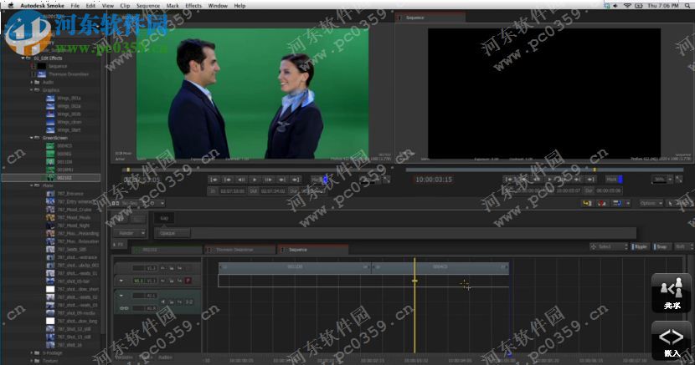The height and width of the screenshot is (365, 695).
Task: Toggle full screen for the source viewer
Action: pyautogui.click(x=387, y=180)
